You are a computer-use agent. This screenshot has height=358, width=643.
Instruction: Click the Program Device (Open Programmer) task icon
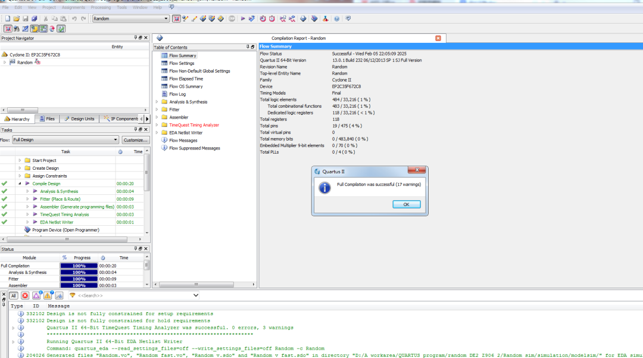27,230
